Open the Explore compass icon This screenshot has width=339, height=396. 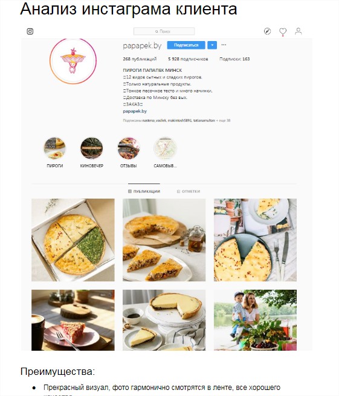point(267,31)
